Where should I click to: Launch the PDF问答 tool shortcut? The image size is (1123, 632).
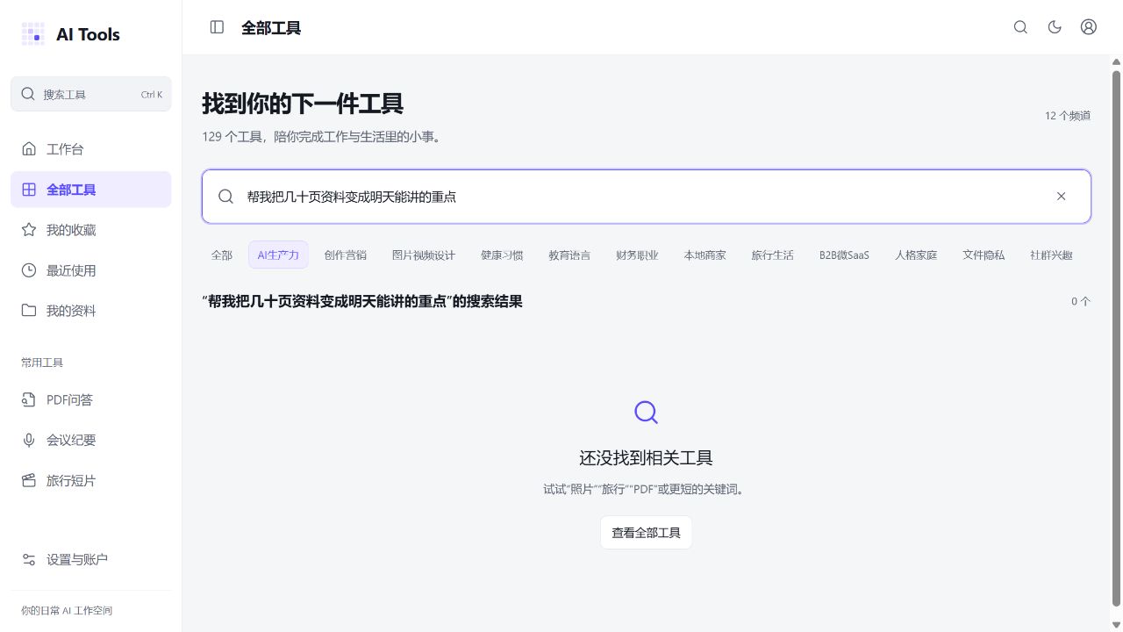click(x=91, y=400)
